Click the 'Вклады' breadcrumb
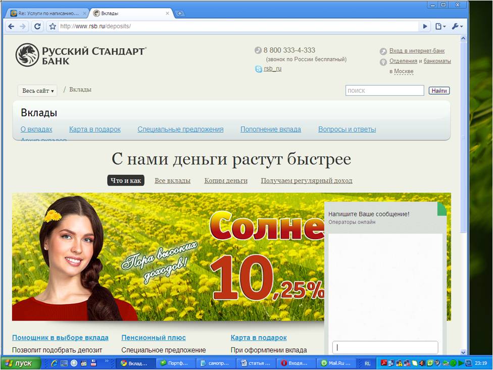 (80, 89)
